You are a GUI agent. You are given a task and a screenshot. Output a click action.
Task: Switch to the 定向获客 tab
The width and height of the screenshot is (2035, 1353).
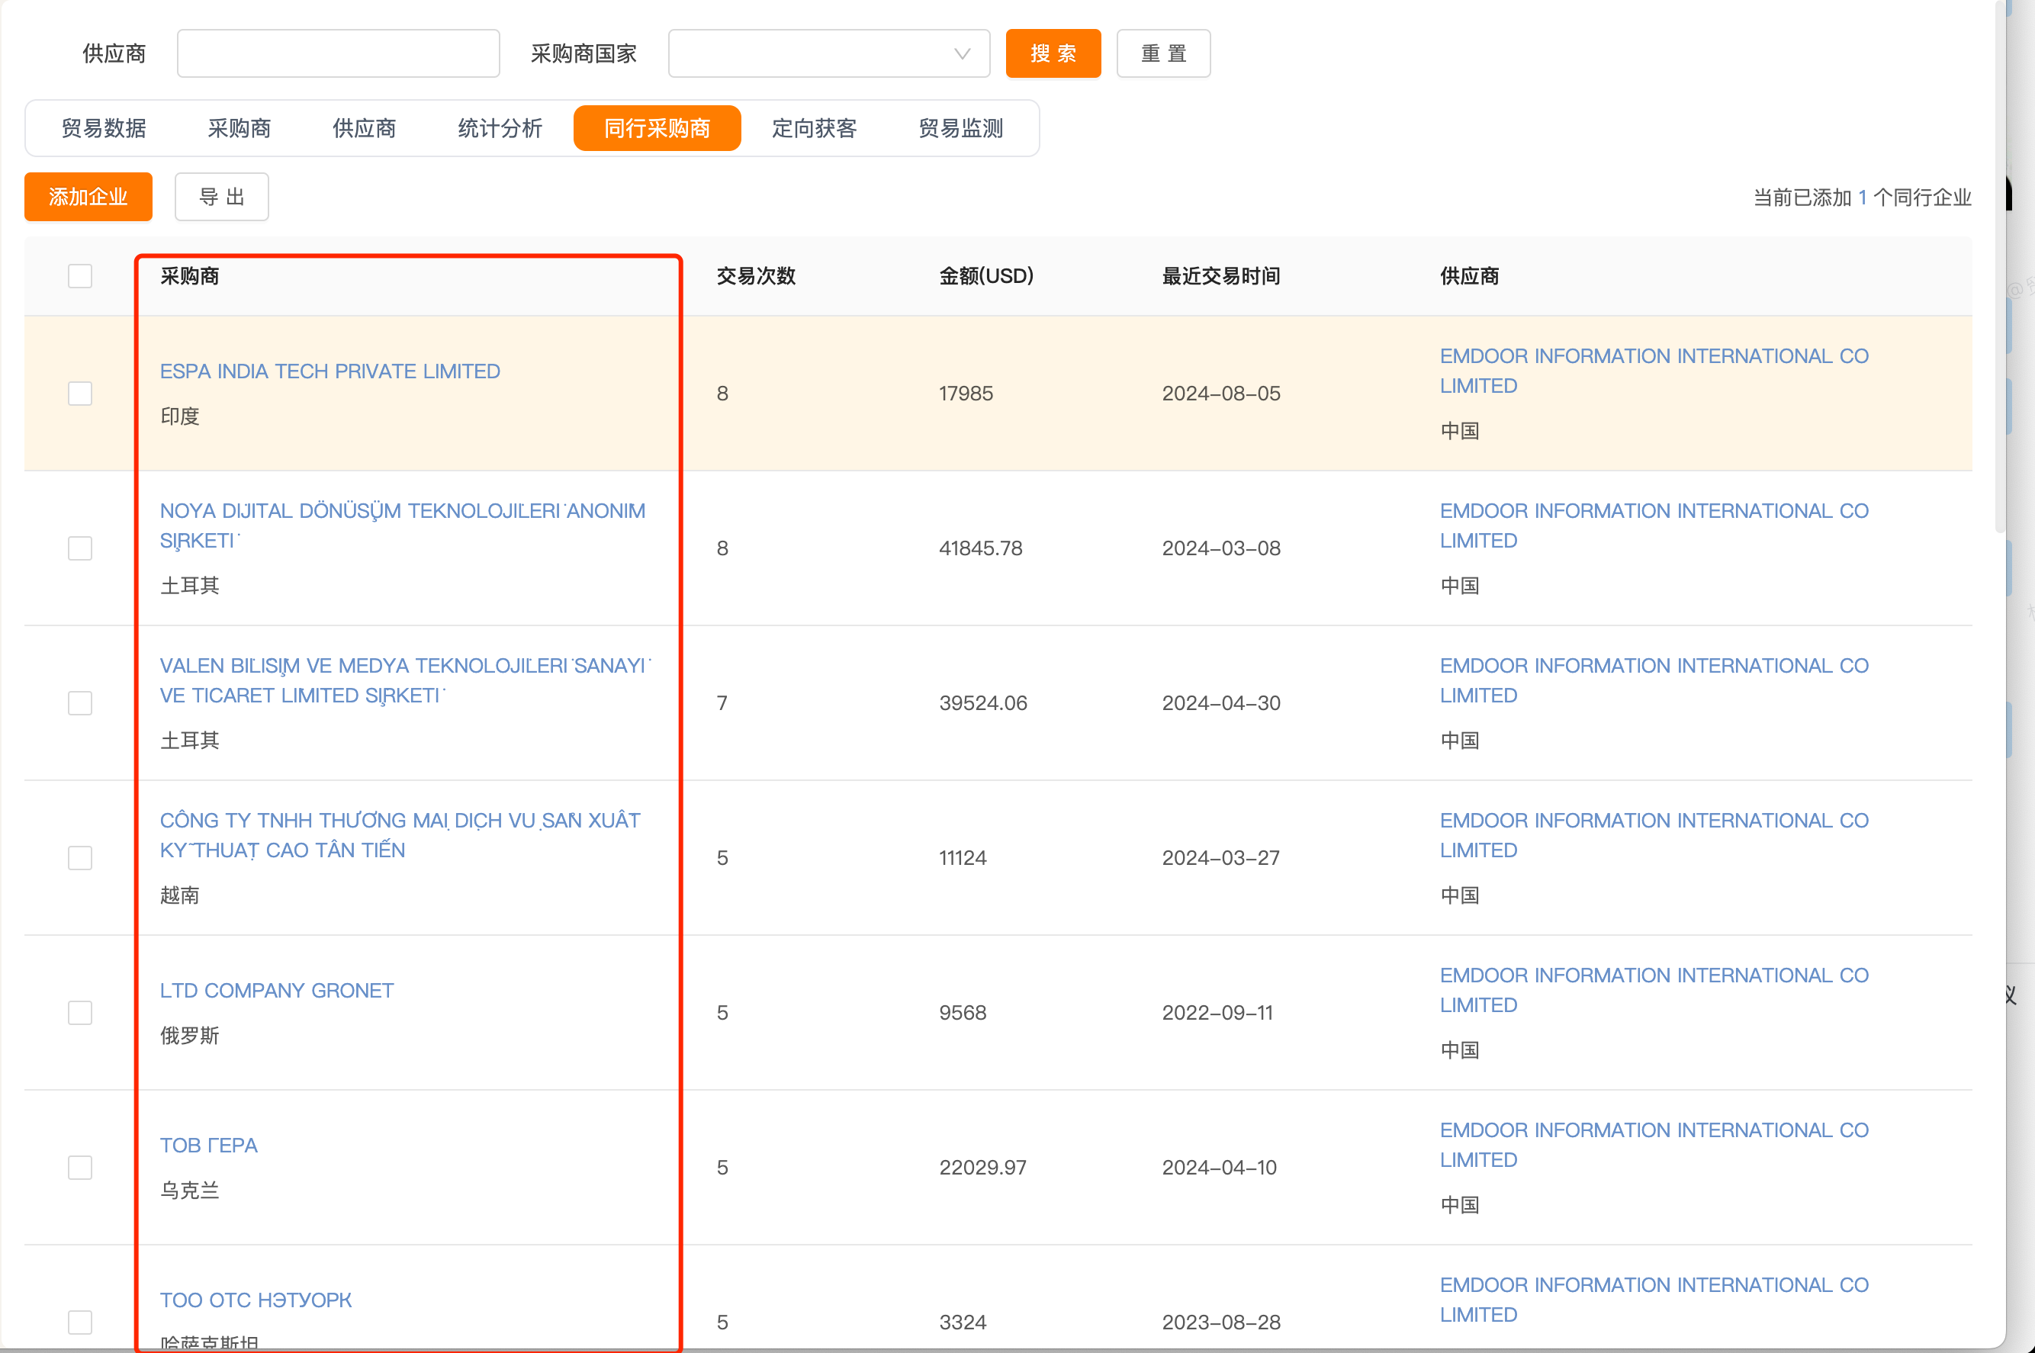[814, 129]
